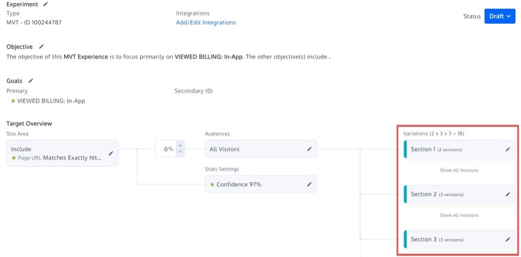
Task: Increase traffic percentage with up arrow
Action: (x=180, y=145)
